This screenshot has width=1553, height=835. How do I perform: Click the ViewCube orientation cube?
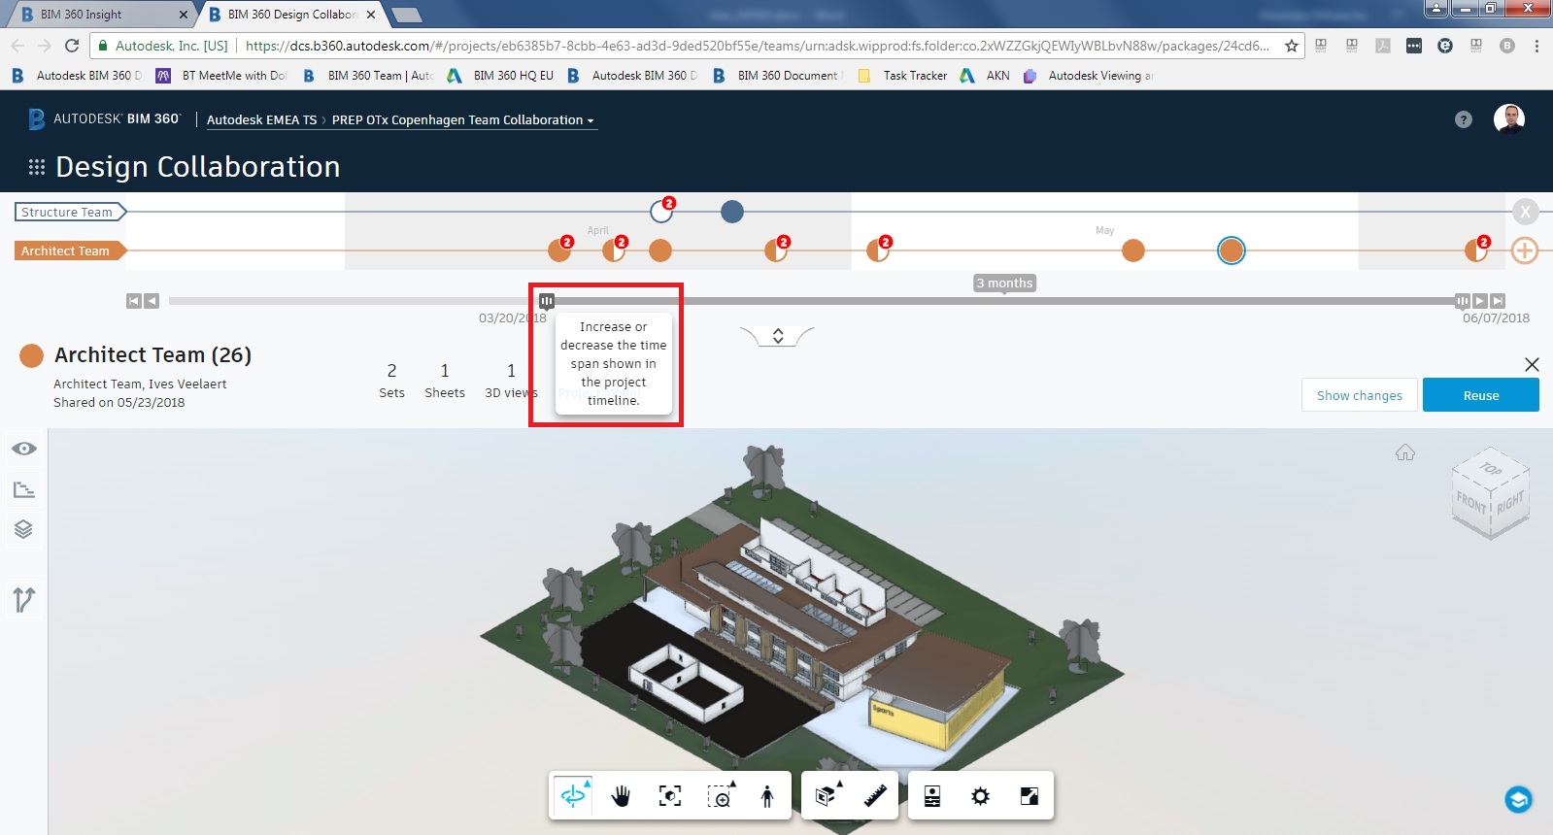pyautogui.click(x=1491, y=493)
